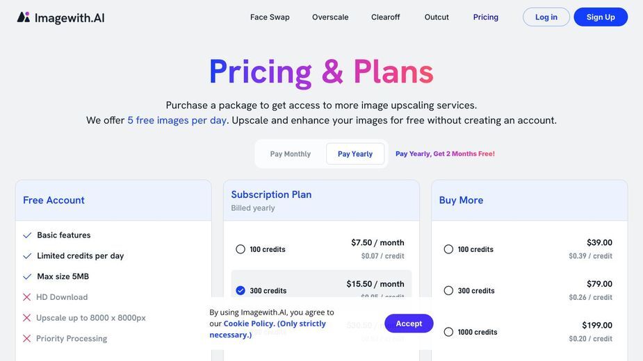Click the cross icon beside Upscale up to 8000
The width and height of the screenshot is (643, 361).
click(26, 317)
